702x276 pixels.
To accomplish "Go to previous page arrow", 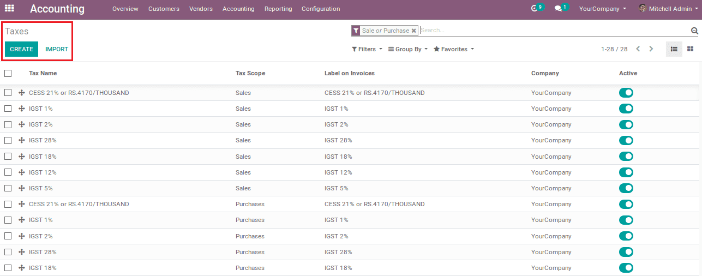I will coord(638,49).
